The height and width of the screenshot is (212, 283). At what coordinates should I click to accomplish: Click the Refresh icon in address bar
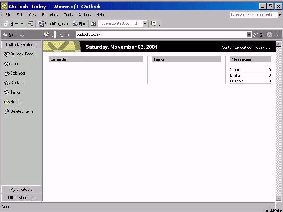(x=278, y=35)
